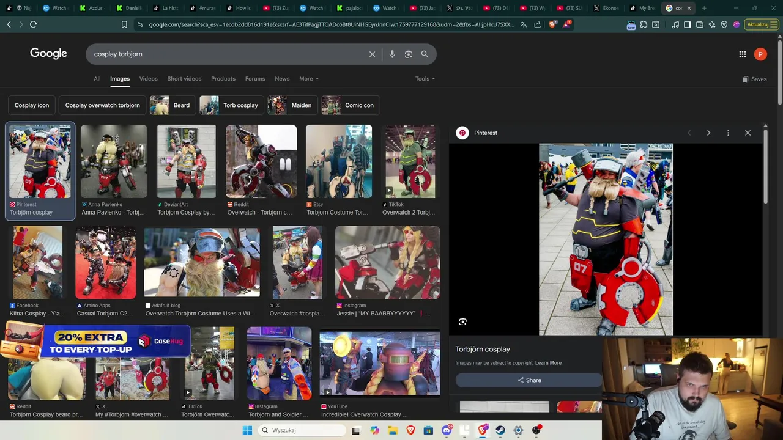Switch to the Forums tab
Image resolution: width=783 pixels, height=440 pixels.
(x=255, y=79)
